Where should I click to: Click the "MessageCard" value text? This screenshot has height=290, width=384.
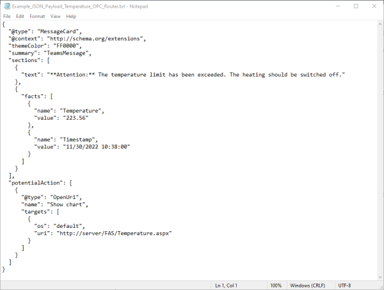click(58, 31)
